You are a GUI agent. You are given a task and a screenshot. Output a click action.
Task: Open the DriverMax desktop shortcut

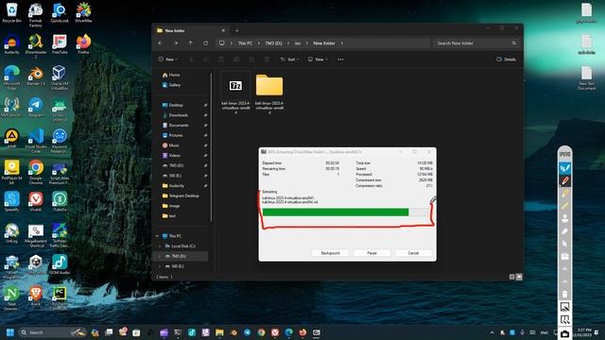point(83,12)
